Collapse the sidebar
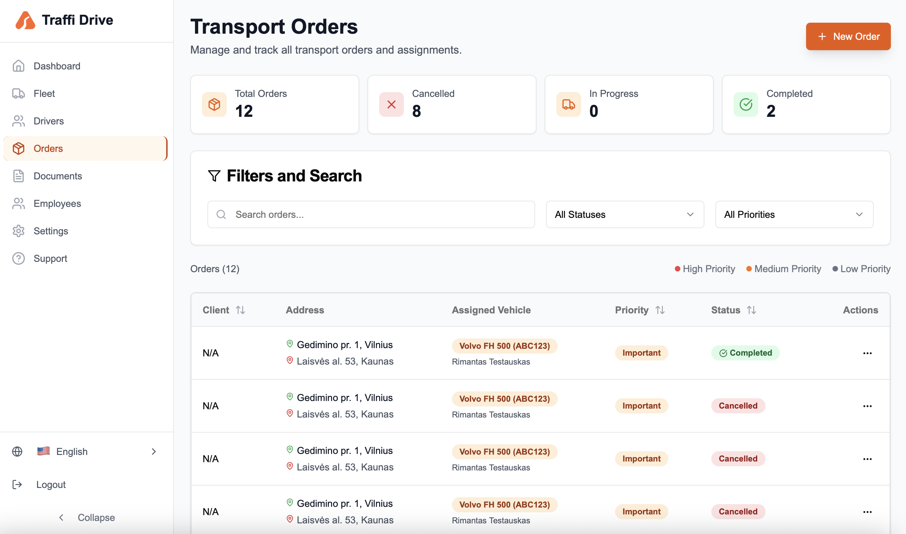 point(86,518)
